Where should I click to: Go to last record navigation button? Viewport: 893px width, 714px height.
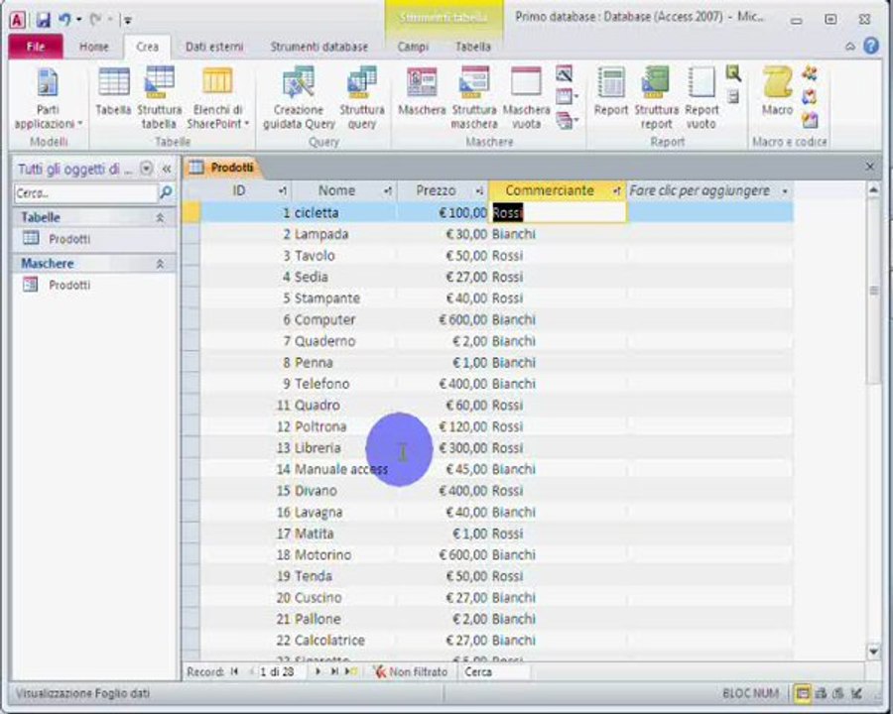[335, 672]
